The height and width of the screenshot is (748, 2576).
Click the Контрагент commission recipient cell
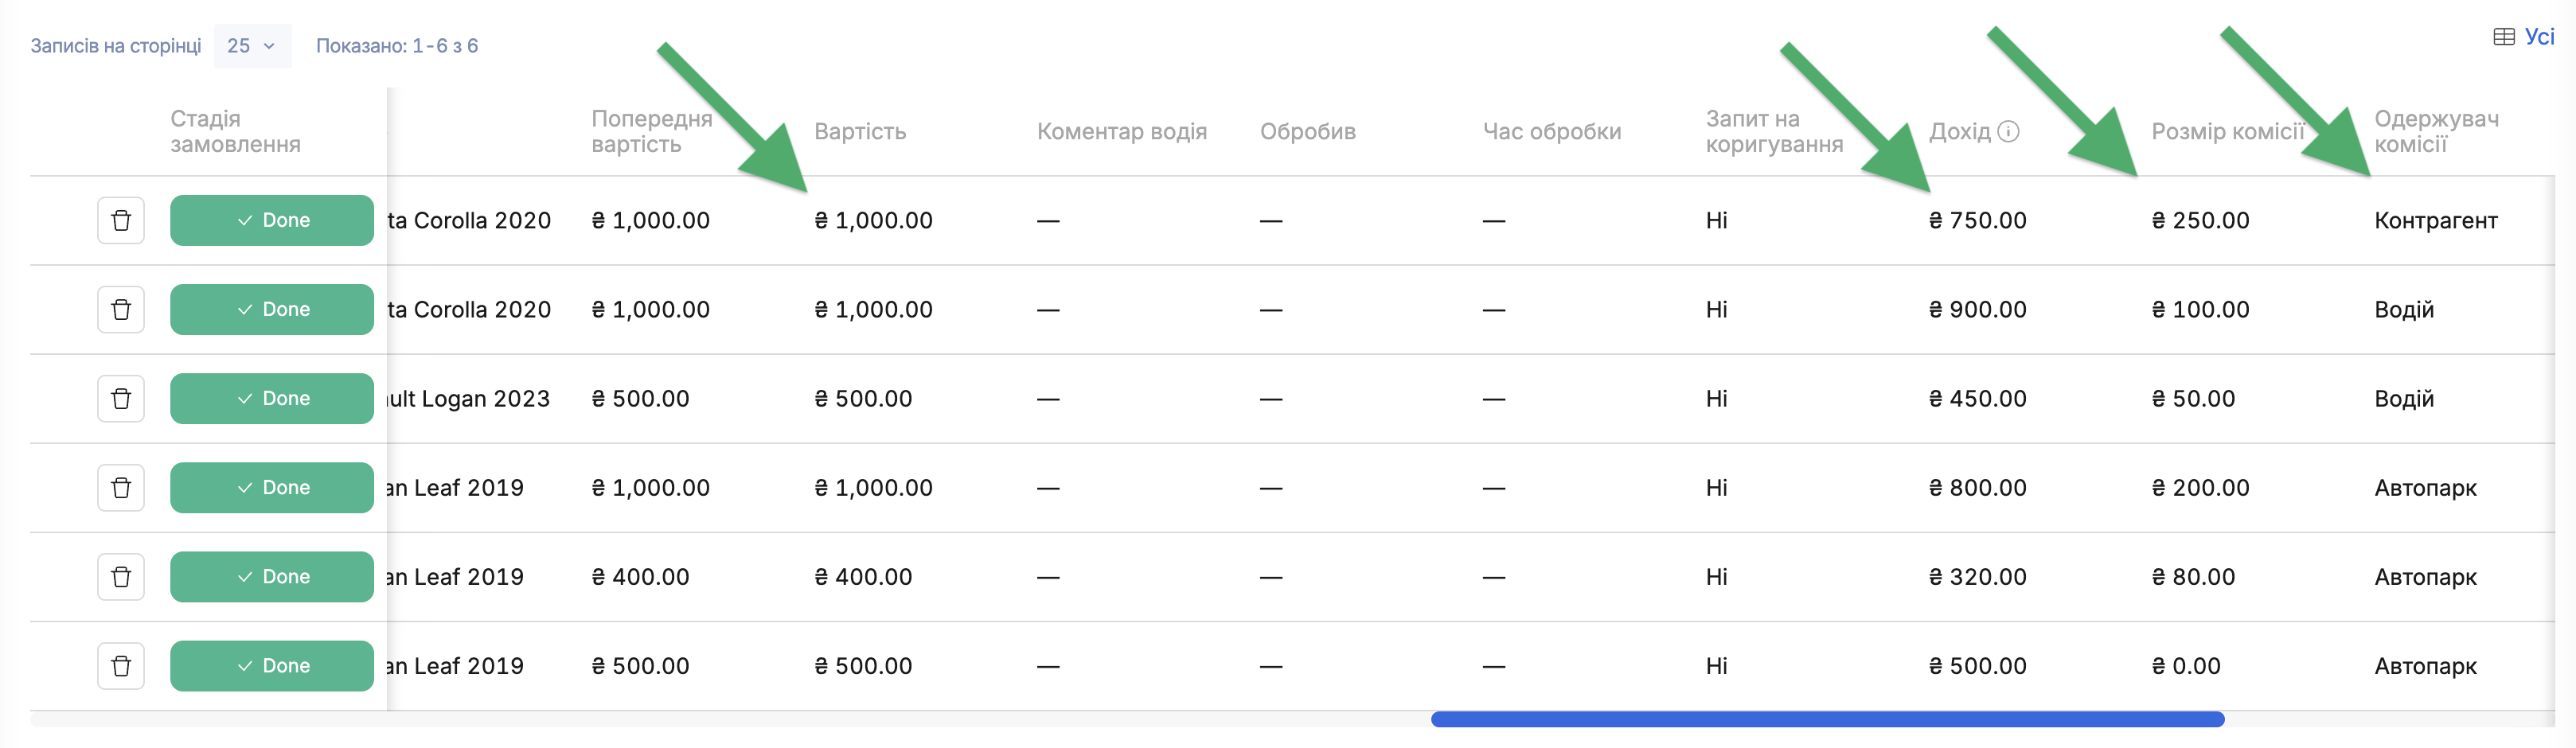(2436, 220)
